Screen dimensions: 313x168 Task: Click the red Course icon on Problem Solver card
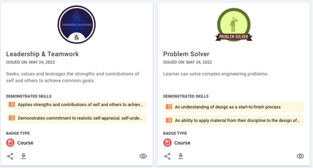point(168,143)
